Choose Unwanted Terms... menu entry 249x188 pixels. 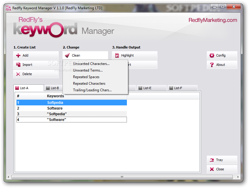point(95,70)
